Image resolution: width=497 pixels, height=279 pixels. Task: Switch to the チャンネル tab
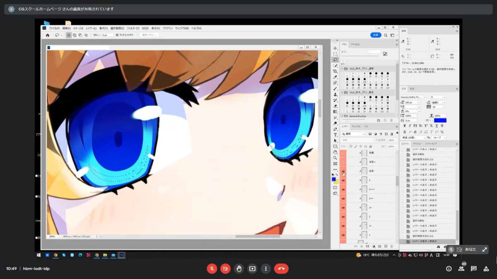[x=356, y=126]
